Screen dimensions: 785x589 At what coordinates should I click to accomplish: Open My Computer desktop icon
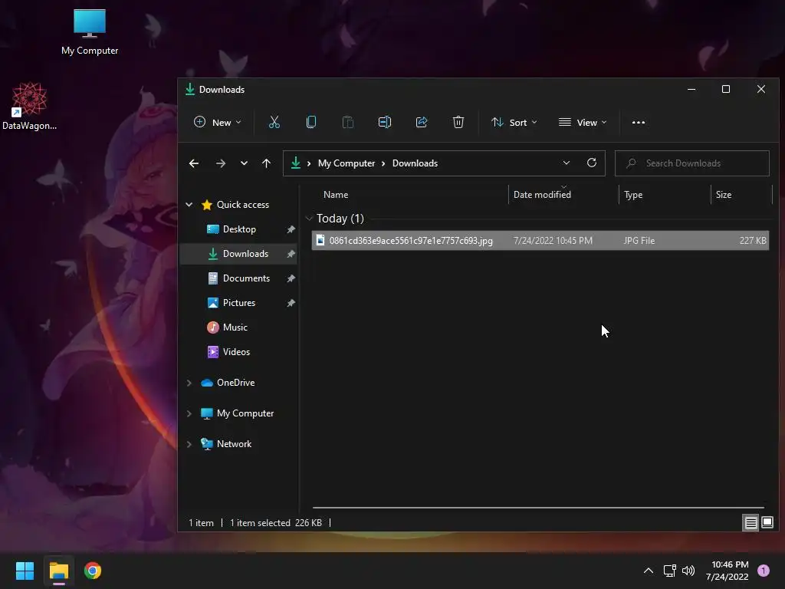90,31
